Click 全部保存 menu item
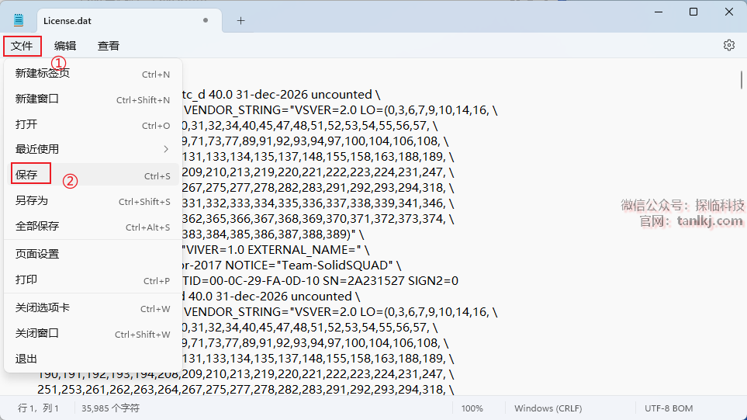This screenshot has height=420, width=747. (37, 227)
